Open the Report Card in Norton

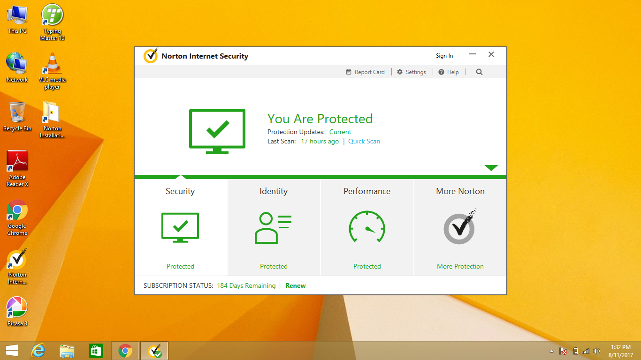(x=365, y=72)
